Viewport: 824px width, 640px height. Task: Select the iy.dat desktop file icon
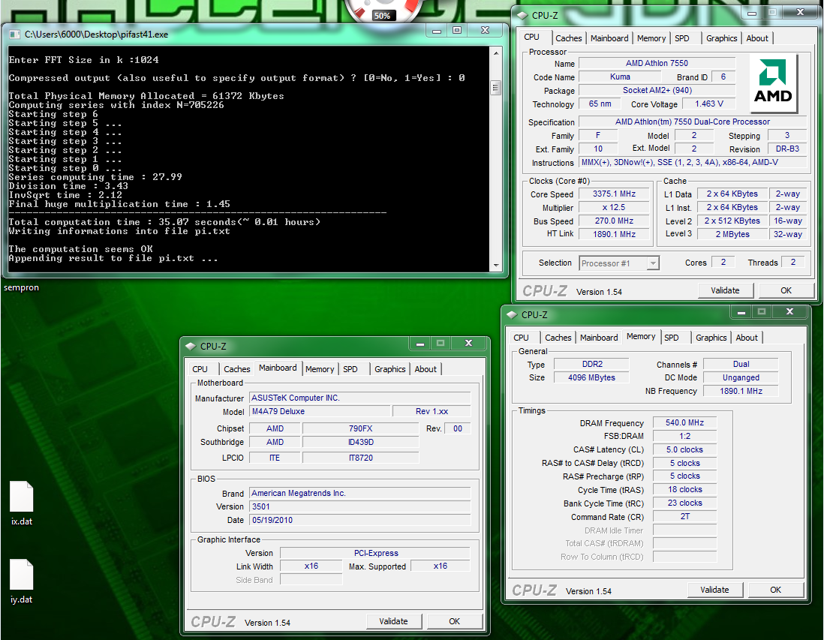click(x=22, y=581)
